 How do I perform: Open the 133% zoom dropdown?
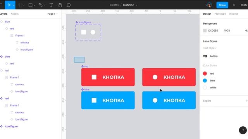click(244, 5)
